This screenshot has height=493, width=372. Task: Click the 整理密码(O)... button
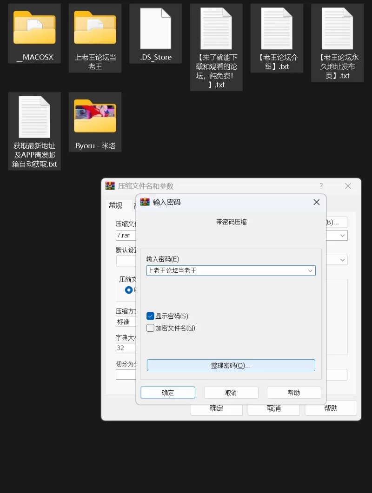(231, 365)
